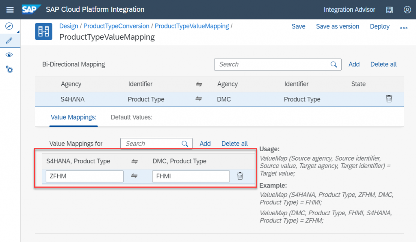Delete all value mapping entries

[x=234, y=143]
